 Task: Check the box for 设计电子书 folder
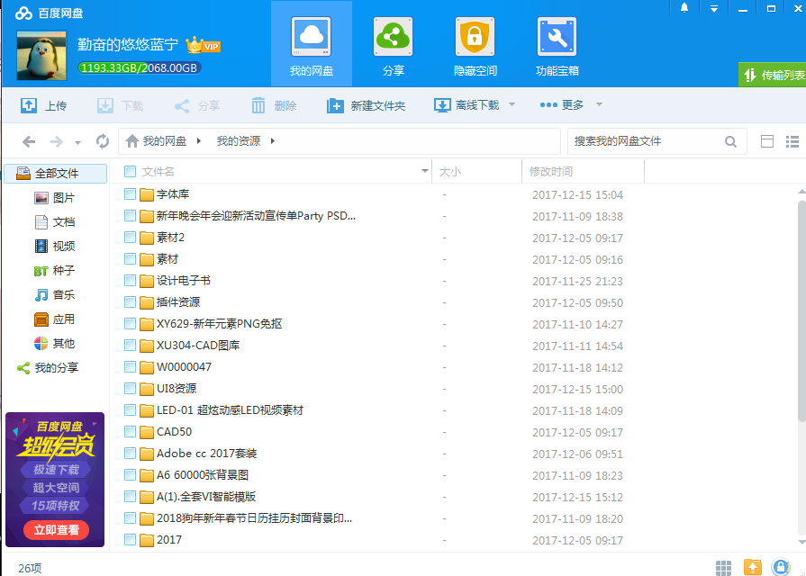[x=130, y=281]
